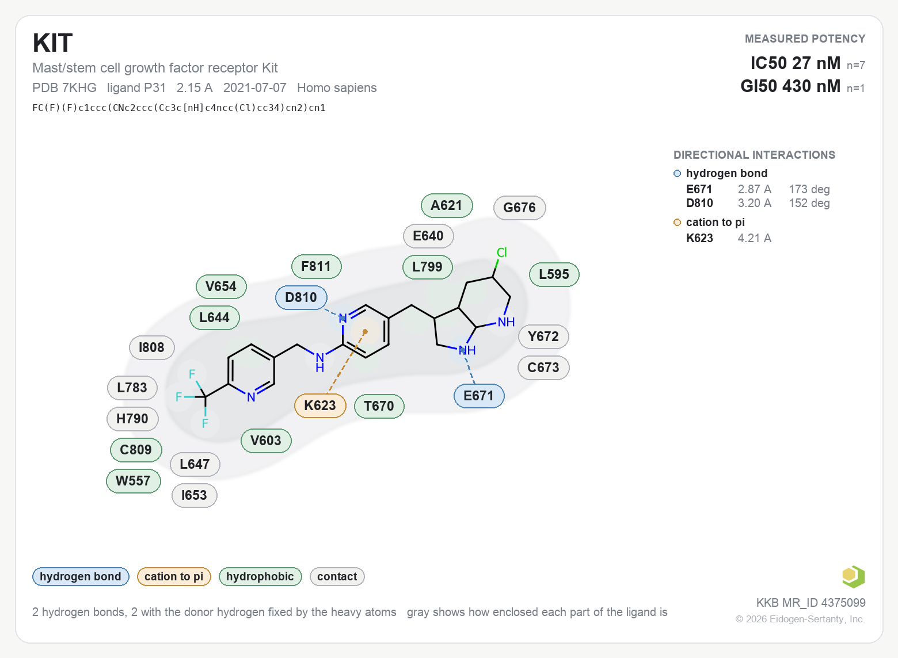Click residue label T670
The image size is (898, 658).
379,406
